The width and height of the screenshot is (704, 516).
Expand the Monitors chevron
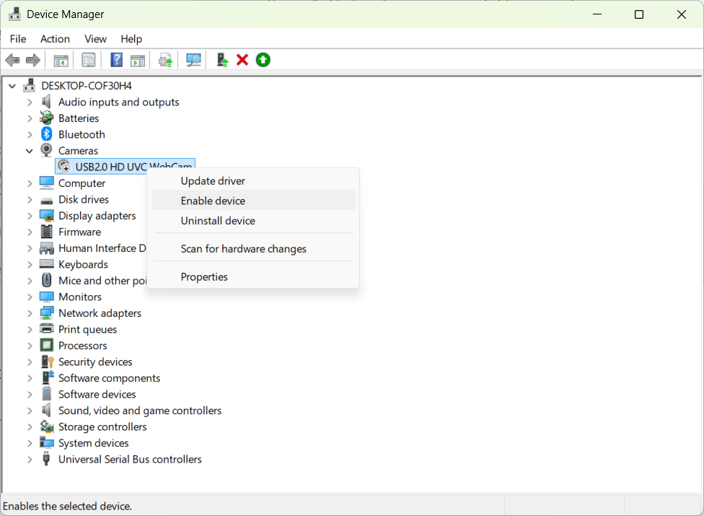[x=30, y=297]
